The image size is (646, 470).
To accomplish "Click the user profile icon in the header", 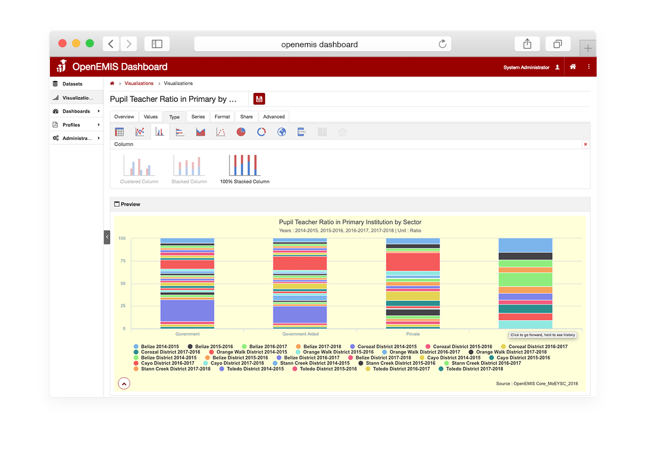I will click(557, 67).
